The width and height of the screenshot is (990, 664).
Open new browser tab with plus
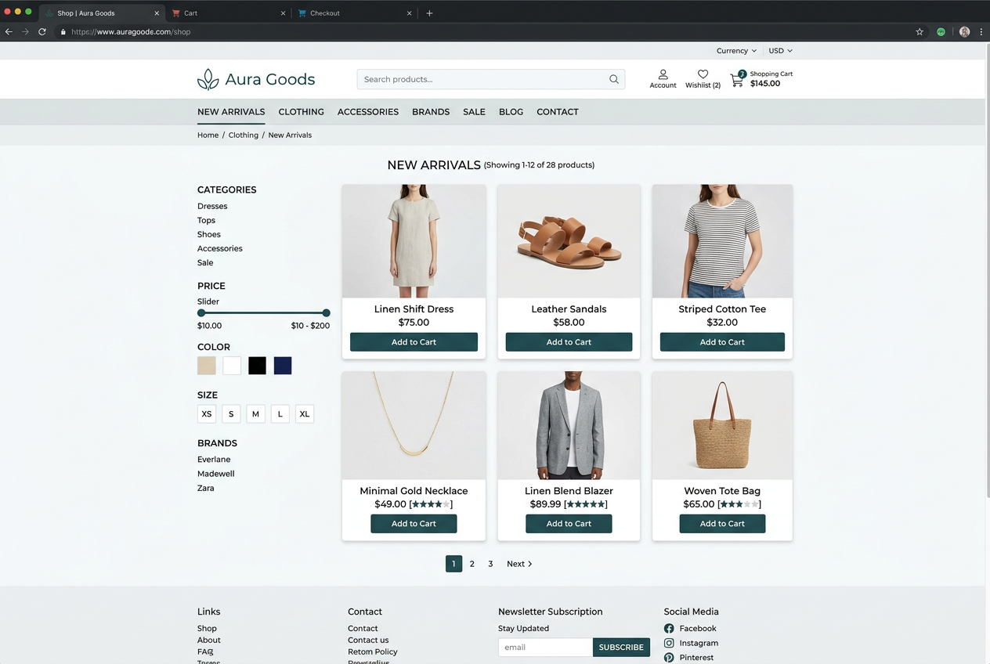429,13
